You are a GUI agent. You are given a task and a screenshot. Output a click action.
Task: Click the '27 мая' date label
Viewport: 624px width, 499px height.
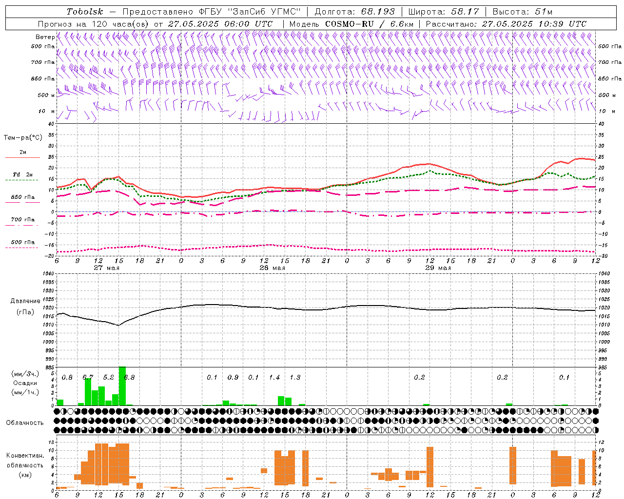click(107, 268)
